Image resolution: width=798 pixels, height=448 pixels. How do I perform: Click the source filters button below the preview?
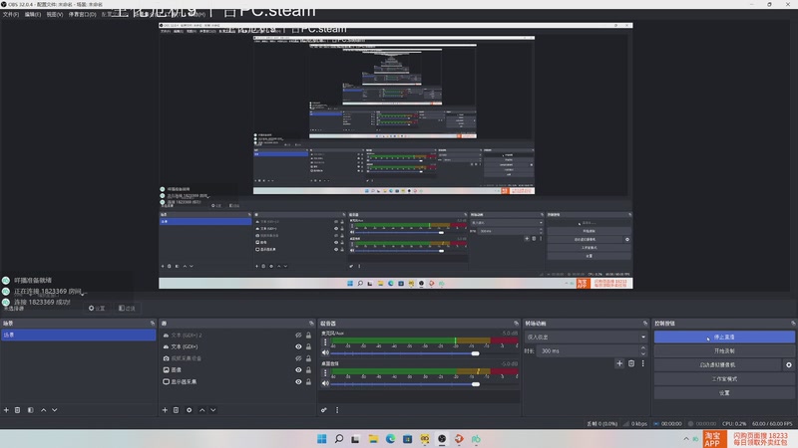pyautogui.click(x=128, y=309)
